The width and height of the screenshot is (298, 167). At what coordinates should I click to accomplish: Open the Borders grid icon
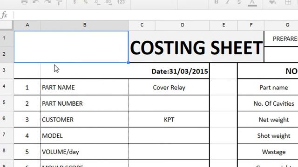coord(288,2)
